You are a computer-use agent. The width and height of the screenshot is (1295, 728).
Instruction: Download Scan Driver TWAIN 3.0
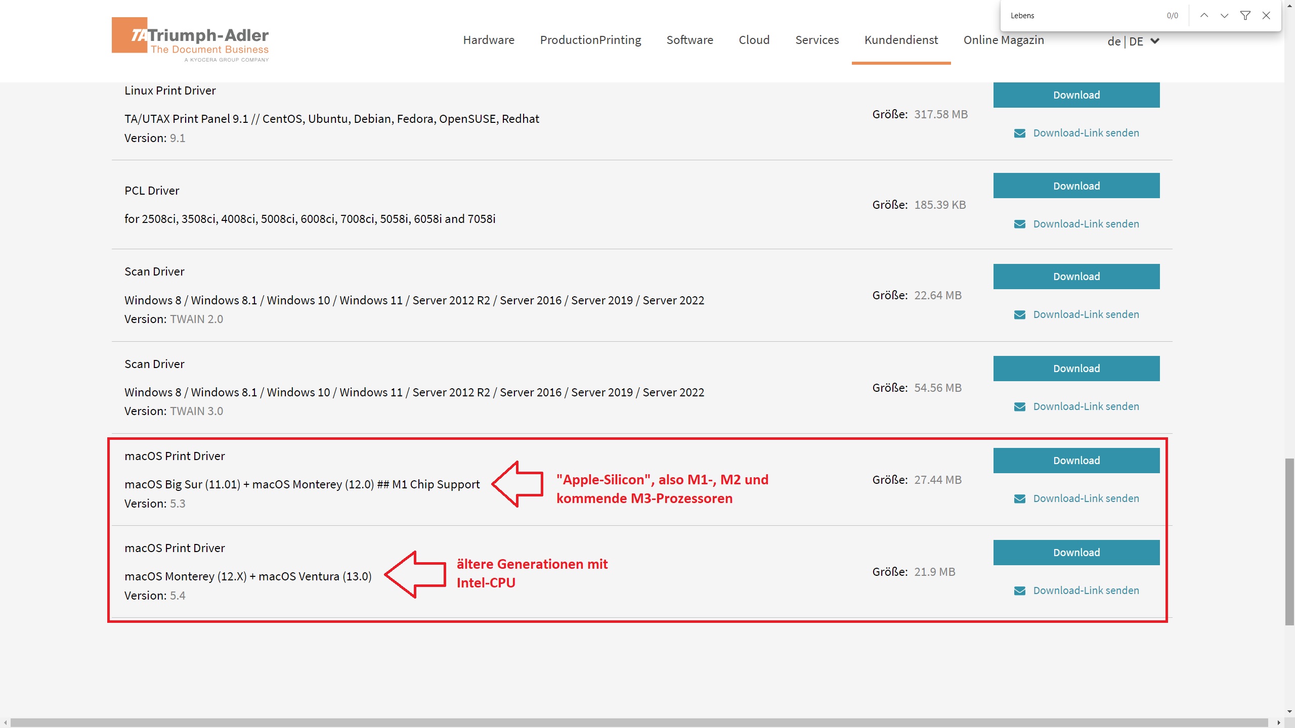1076,369
